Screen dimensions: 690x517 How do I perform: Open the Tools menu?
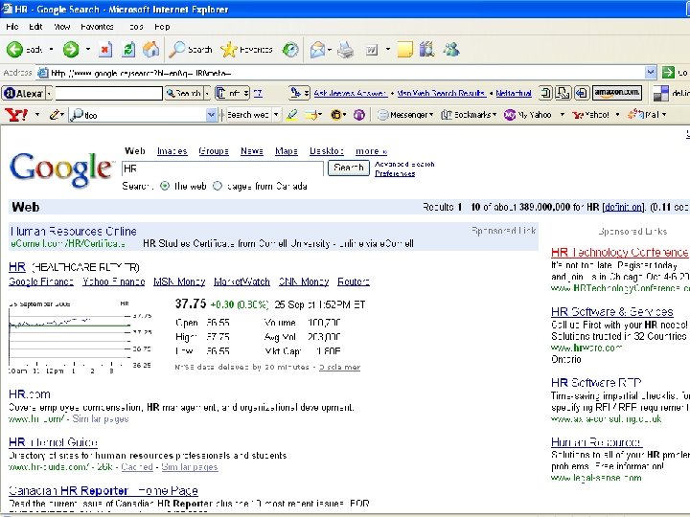(136, 27)
